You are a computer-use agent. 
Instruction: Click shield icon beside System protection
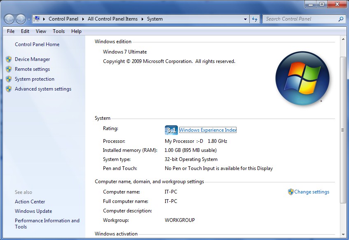click(9, 79)
